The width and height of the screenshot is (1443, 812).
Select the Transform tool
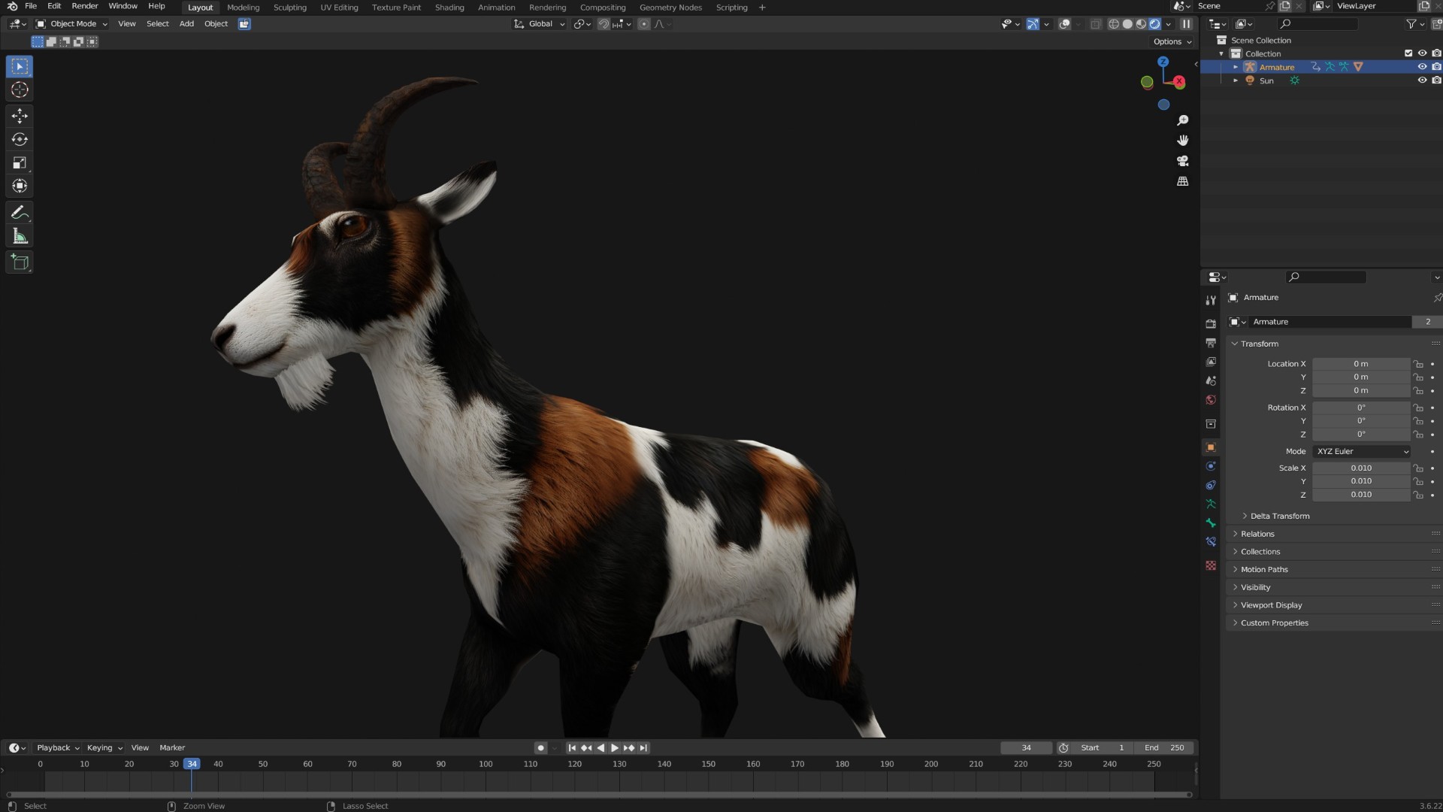pyautogui.click(x=20, y=186)
